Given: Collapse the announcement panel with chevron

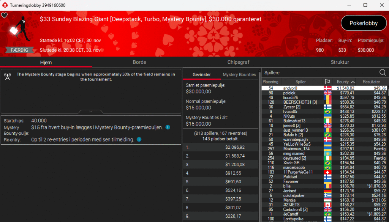Looking at the screenshot, I should tap(90, 112).
